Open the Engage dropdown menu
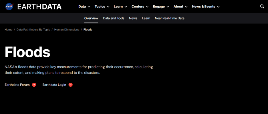The width and height of the screenshot is (268, 114). click(161, 7)
